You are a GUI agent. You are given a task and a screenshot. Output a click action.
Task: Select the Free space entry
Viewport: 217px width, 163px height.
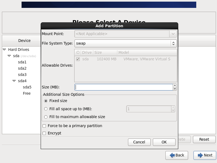(x=27, y=93)
